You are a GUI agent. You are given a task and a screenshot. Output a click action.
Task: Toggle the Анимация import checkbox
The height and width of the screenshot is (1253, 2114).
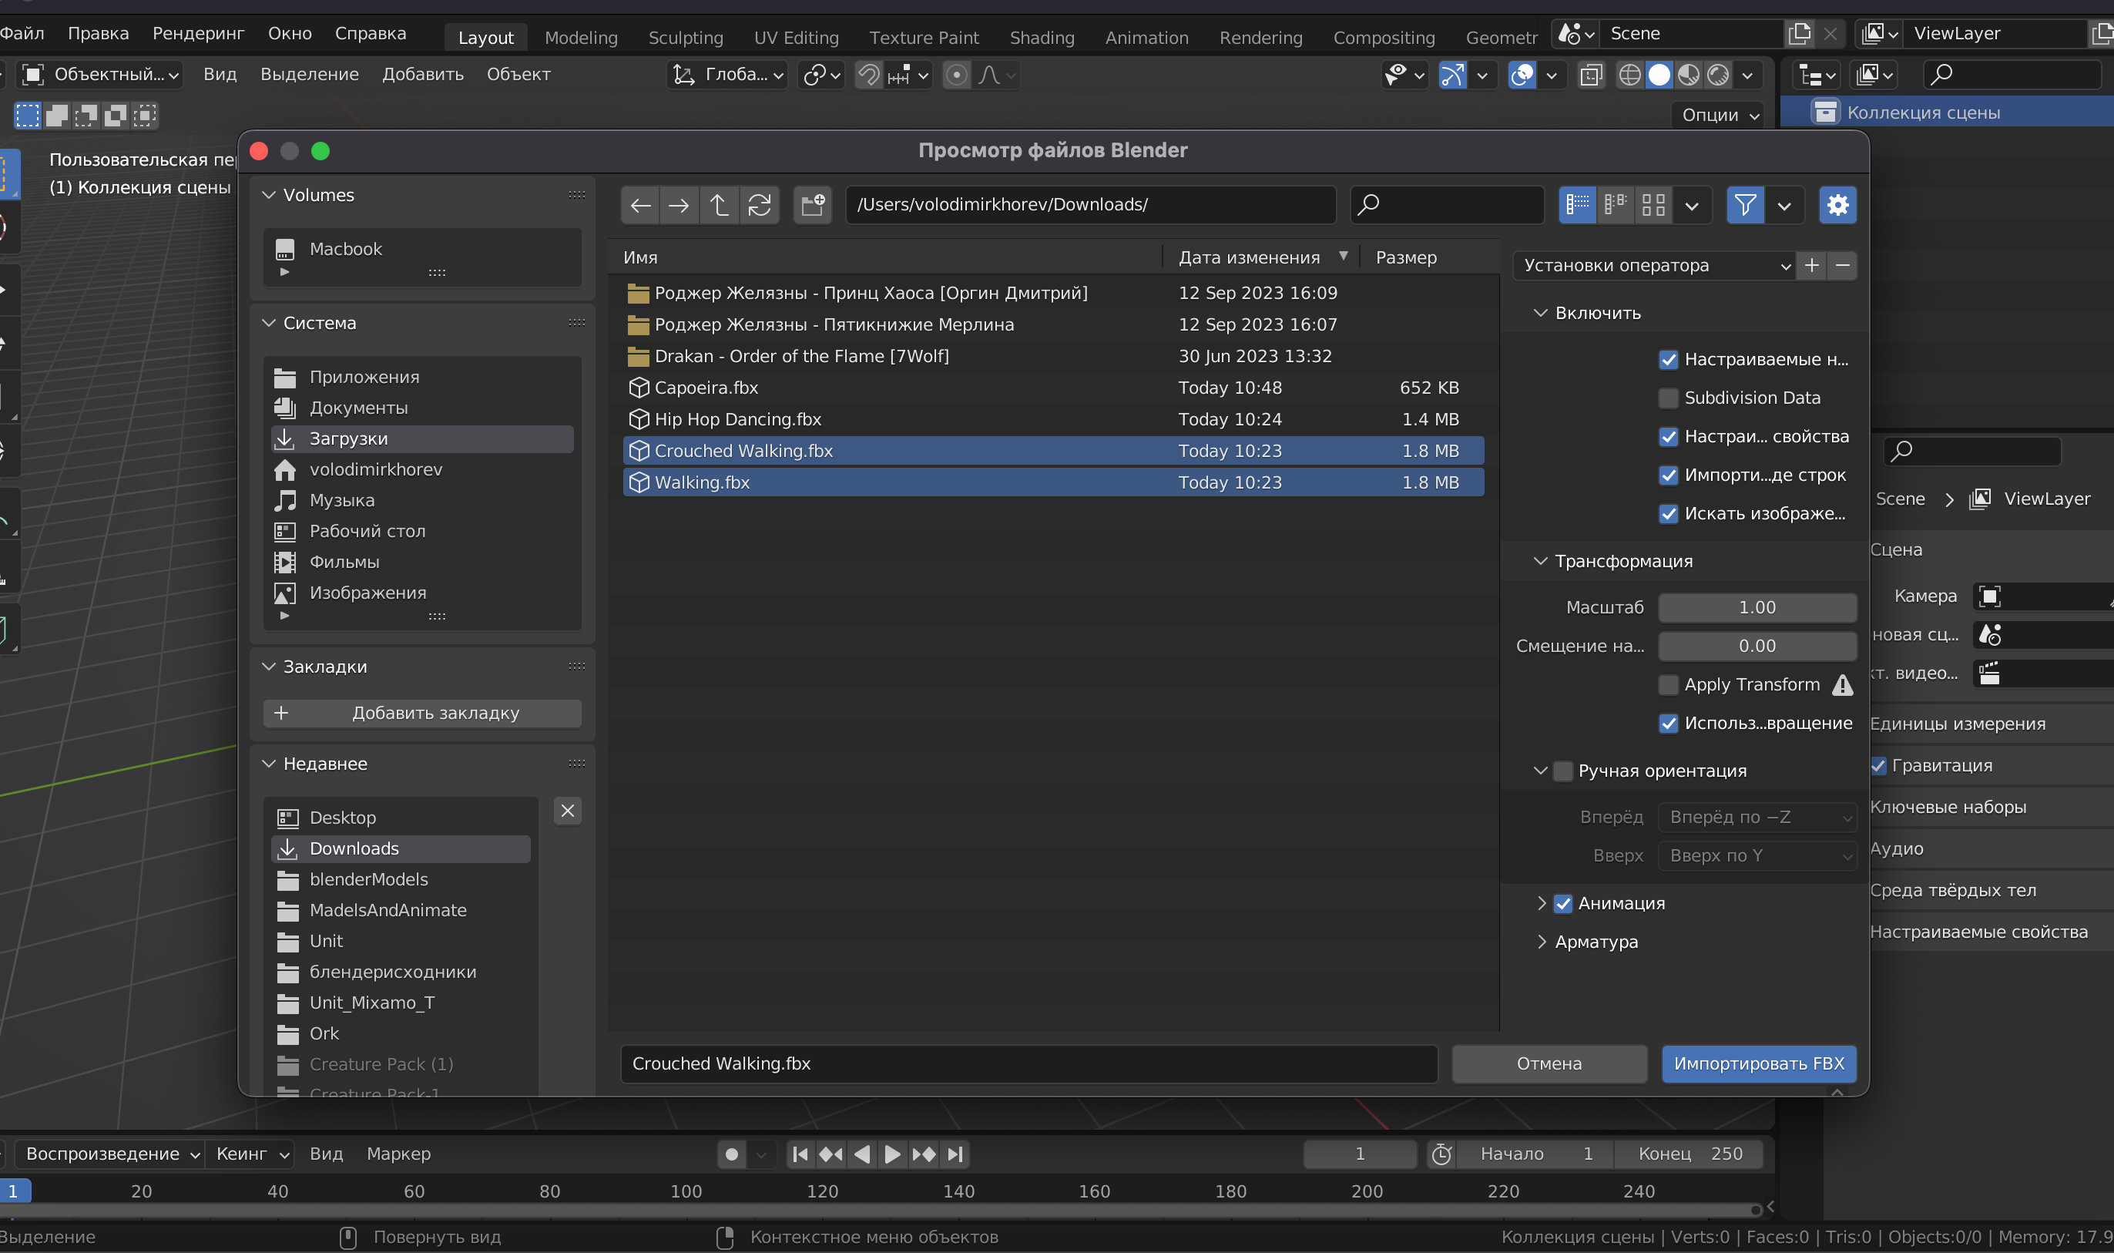(1563, 903)
